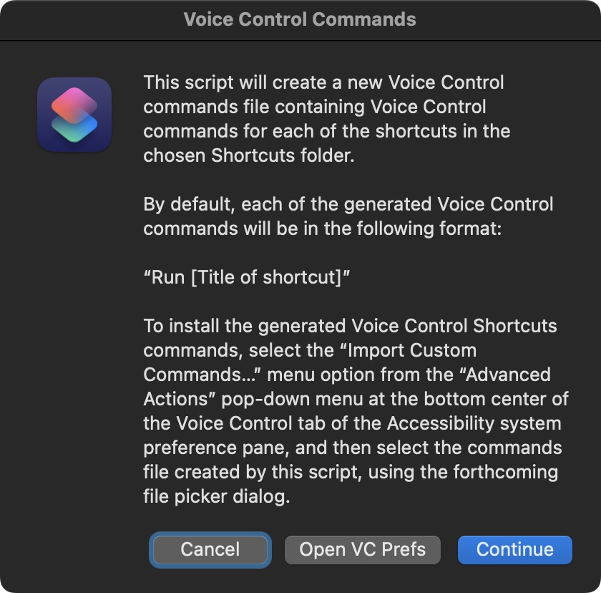Click the middle Open VC Prefs control

362,549
